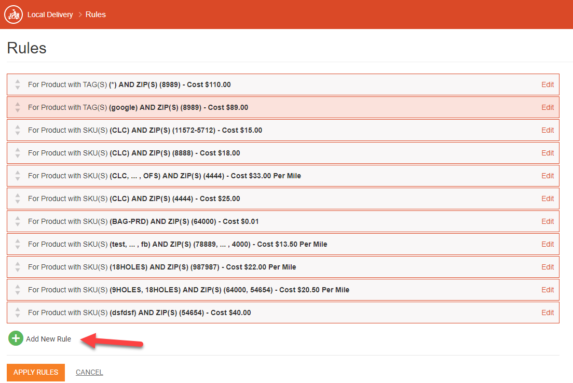Image resolution: width=573 pixels, height=383 pixels.
Task: Select the rule text for ZIP(S) (11572-5712)
Action: [x=145, y=130]
